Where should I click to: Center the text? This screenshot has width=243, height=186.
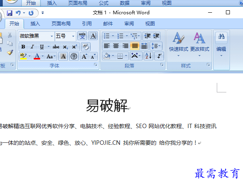116,46
